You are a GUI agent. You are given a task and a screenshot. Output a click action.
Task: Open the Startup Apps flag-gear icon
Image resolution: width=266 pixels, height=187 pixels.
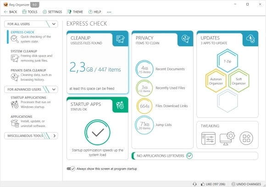120,105
